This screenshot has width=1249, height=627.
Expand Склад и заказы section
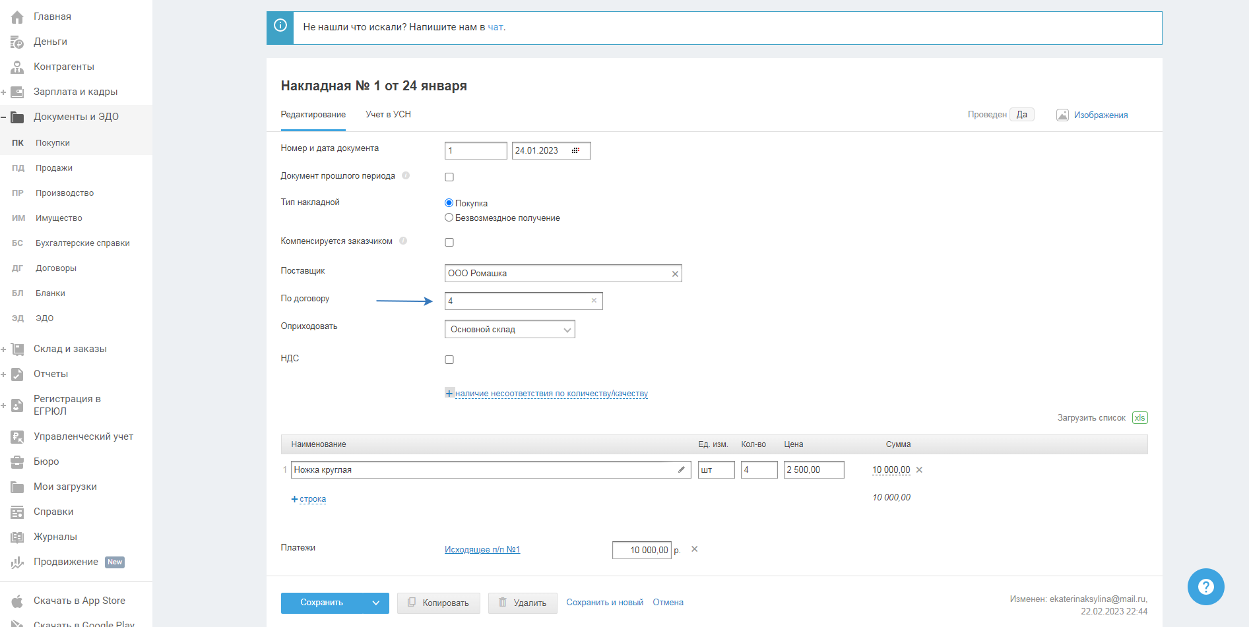click(x=4, y=349)
